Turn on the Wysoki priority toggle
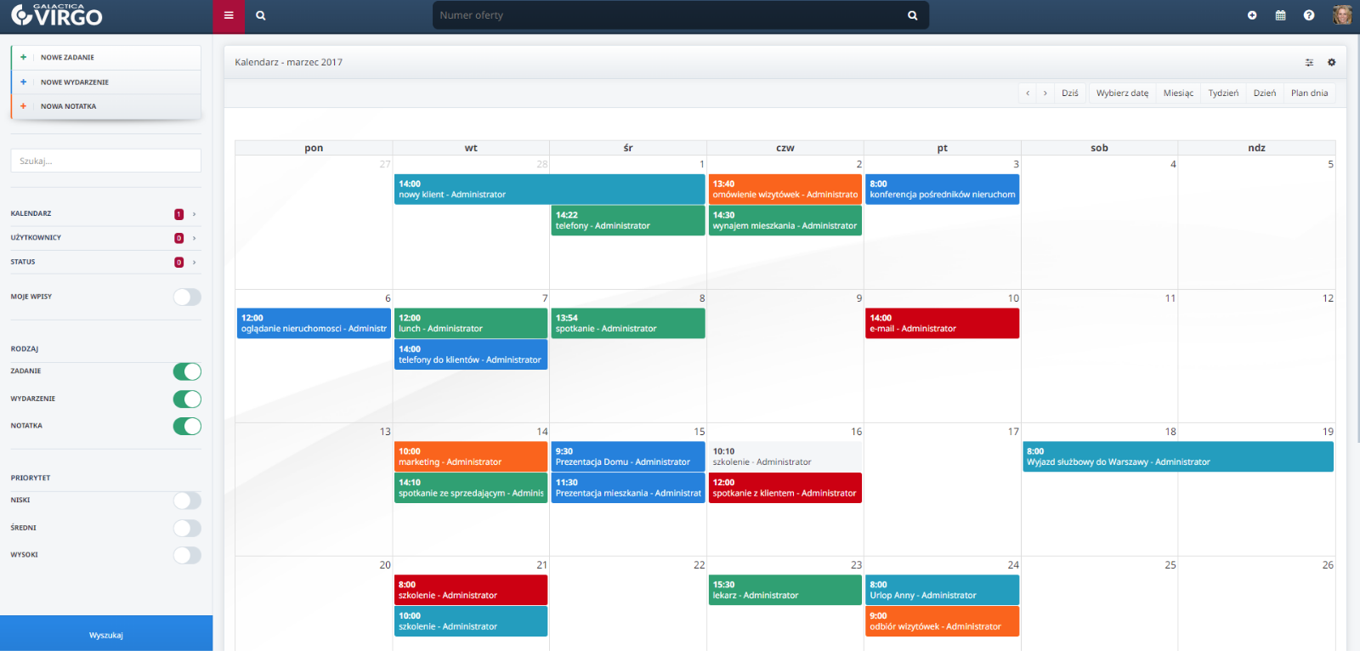 coord(187,555)
